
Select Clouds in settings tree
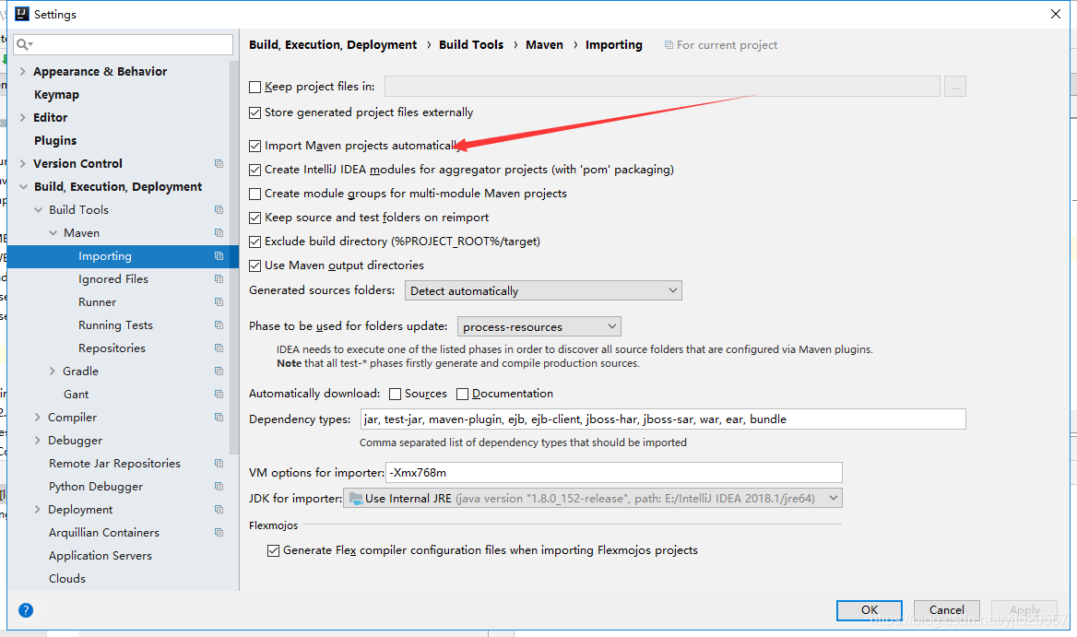point(67,579)
